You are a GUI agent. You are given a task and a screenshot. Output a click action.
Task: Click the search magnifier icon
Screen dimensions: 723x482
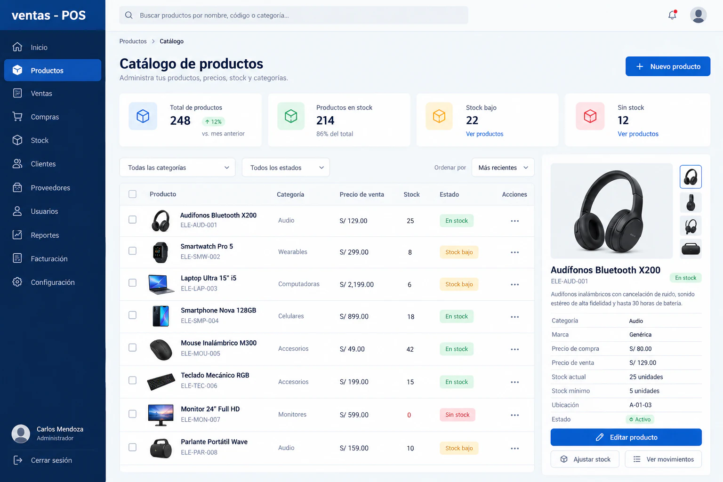tap(129, 15)
